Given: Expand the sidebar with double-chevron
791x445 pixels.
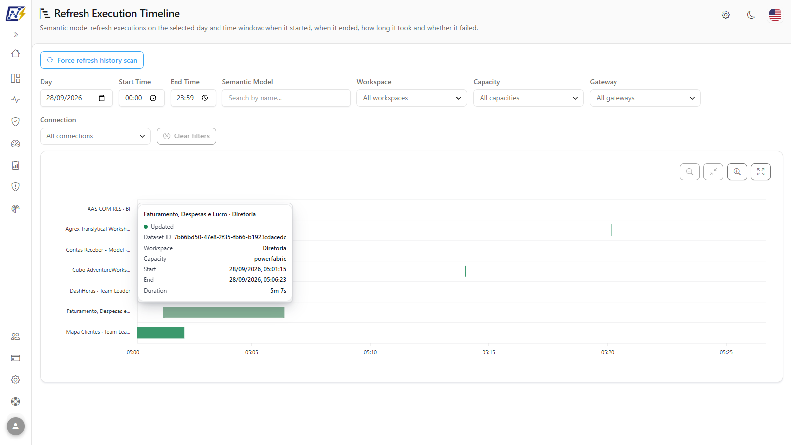Looking at the screenshot, I should [x=16, y=35].
